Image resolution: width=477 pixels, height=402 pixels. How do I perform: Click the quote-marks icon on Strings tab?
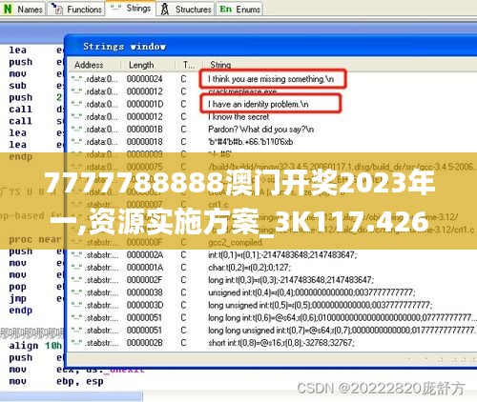coord(115,8)
